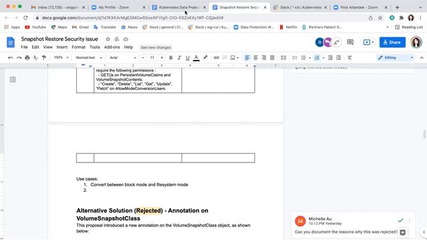Decrease the indent level
This screenshot has height=240, width=427.
click(330, 58)
